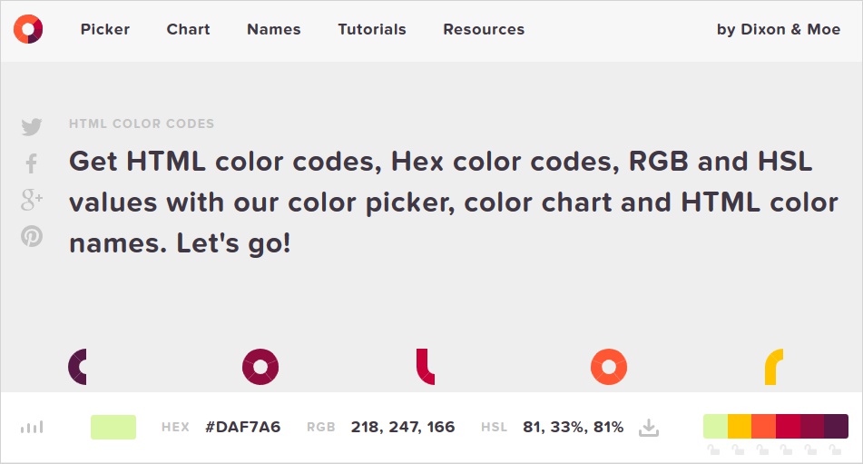Click the download palette icon
Viewport: 863px width, 464px height.
pyautogui.click(x=648, y=427)
